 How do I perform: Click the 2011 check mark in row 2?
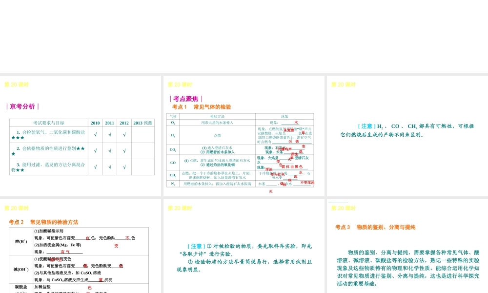(x=109, y=151)
